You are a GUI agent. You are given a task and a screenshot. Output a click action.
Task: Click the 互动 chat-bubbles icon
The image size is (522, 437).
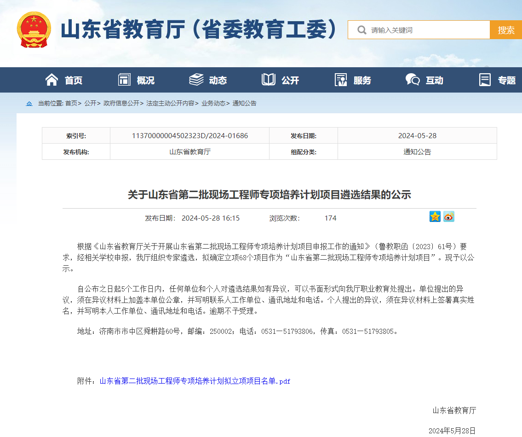click(413, 80)
